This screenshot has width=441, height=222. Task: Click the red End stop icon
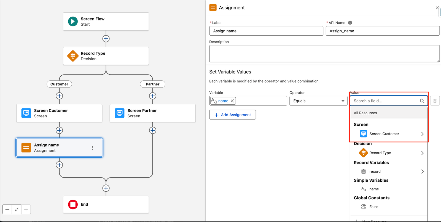[x=73, y=204]
